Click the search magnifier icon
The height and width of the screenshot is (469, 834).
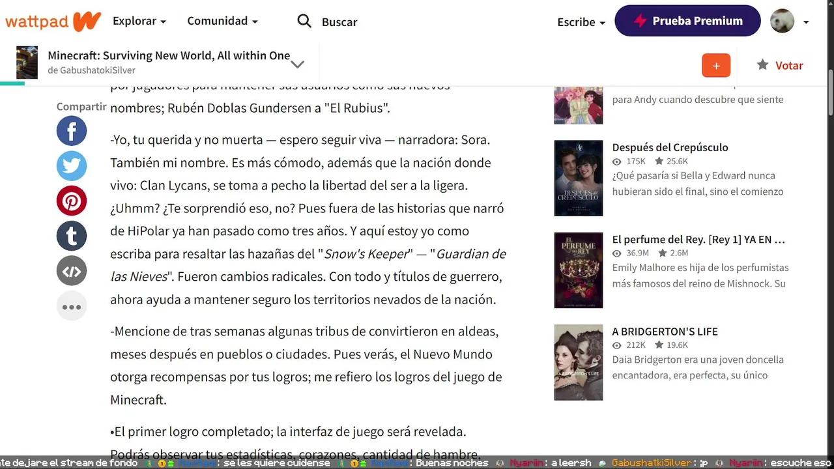click(x=304, y=21)
